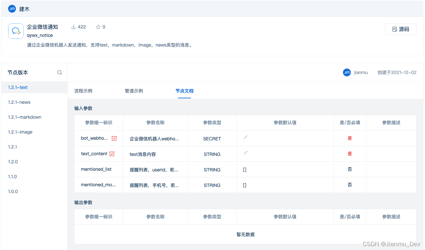
Task: Click the WeChat Work notification node icon
Action: [x=16, y=31]
